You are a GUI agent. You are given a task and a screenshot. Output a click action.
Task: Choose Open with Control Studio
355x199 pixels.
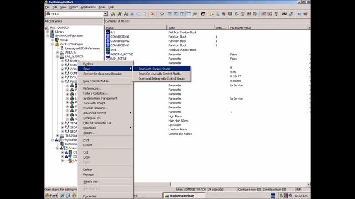(x=161, y=69)
